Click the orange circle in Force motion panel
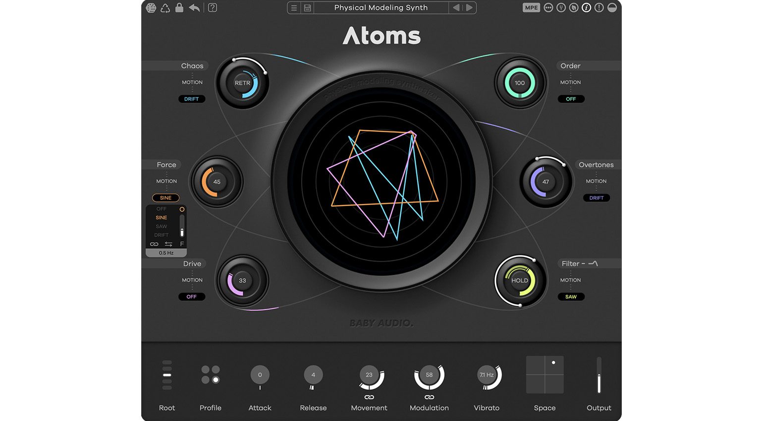This screenshot has height=421, width=763. click(182, 209)
